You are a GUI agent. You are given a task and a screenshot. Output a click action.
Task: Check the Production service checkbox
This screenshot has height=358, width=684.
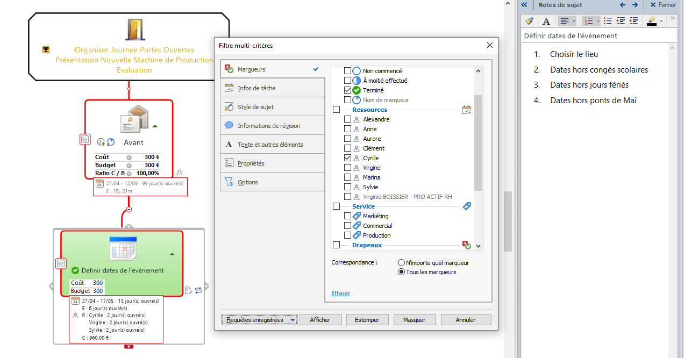[347, 235]
